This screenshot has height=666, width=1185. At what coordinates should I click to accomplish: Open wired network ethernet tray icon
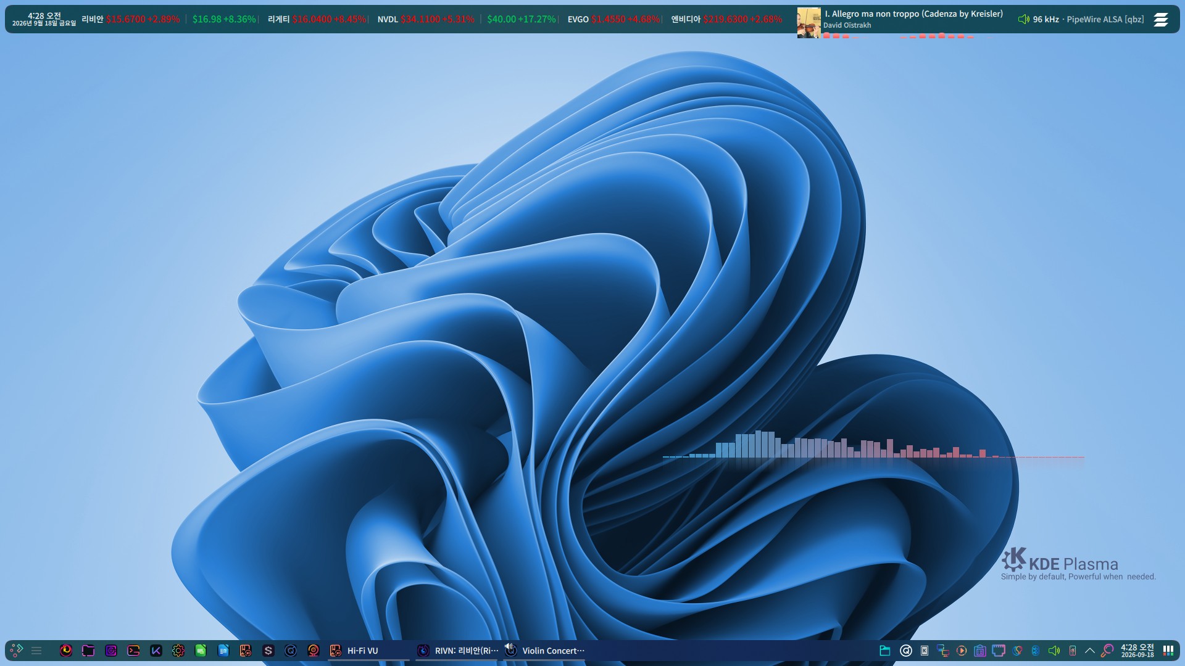(999, 650)
